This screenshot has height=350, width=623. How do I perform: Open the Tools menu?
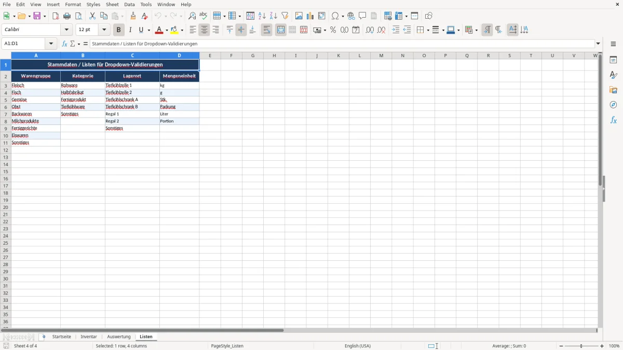click(146, 4)
